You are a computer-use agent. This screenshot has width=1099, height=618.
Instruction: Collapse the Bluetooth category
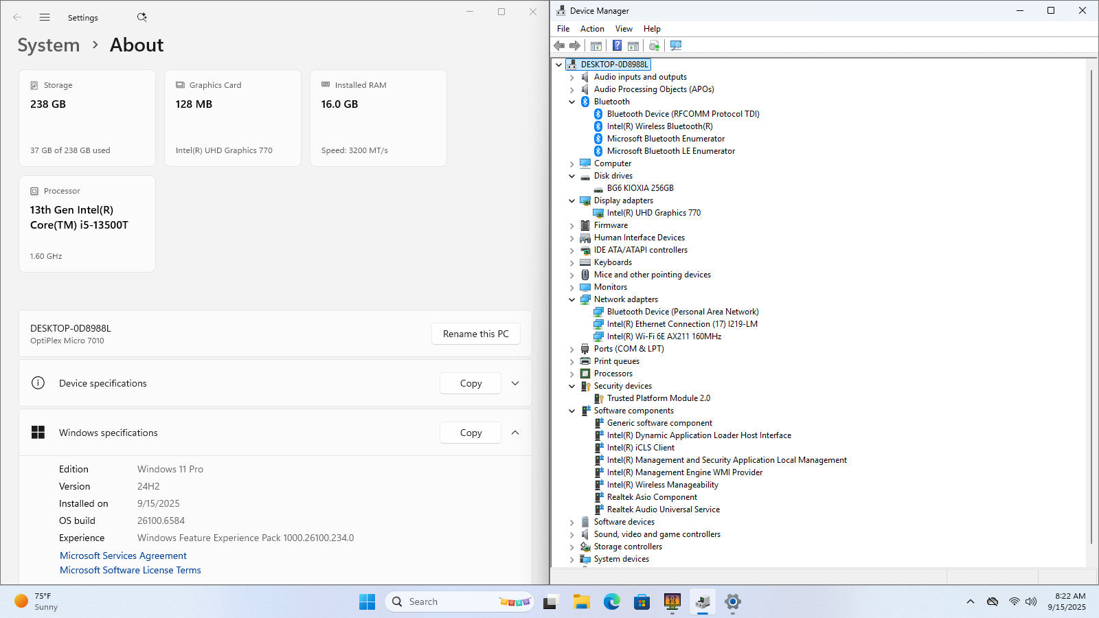click(x=572, y=102)
